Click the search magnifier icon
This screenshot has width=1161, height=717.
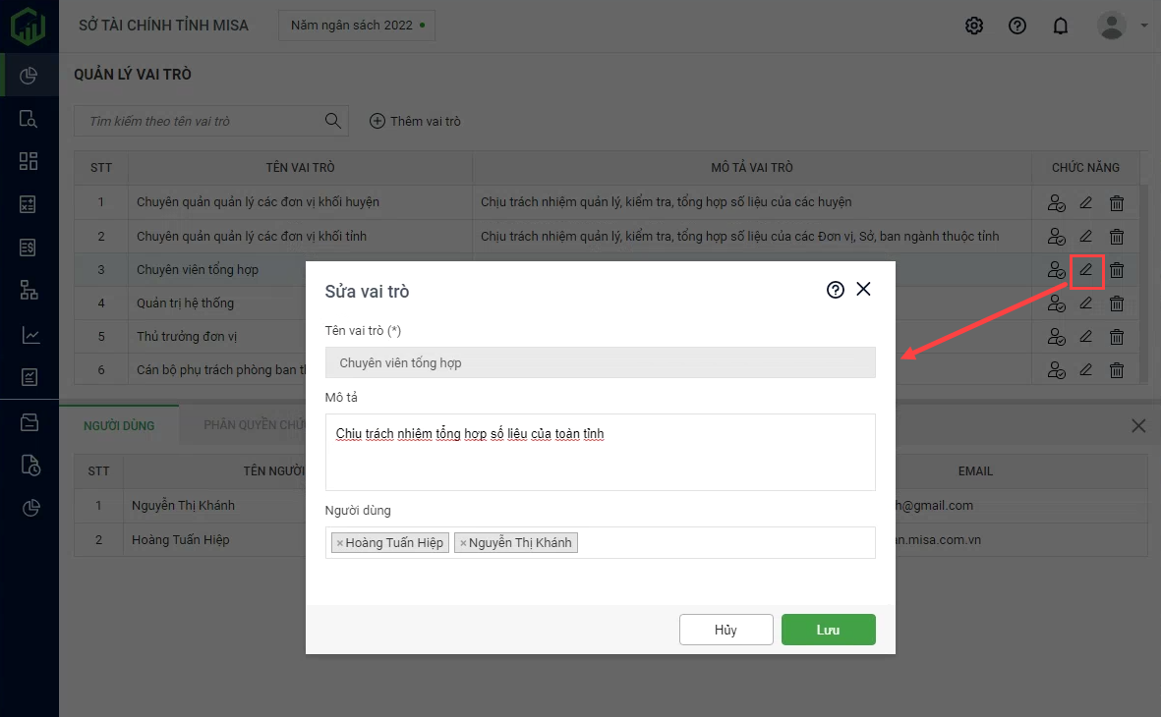(332, 121)
